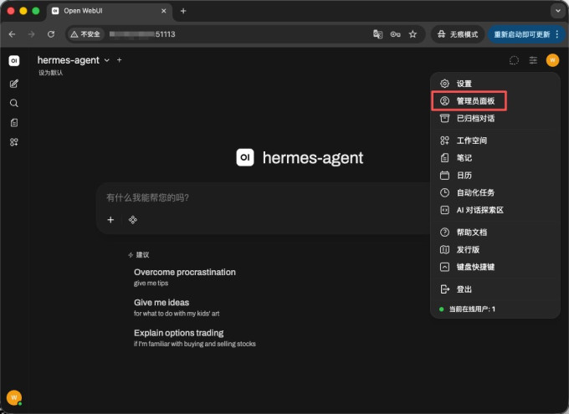Open 发行版 menu item
This screenshot has width=569, height=414.
click(x=495, y=249)
